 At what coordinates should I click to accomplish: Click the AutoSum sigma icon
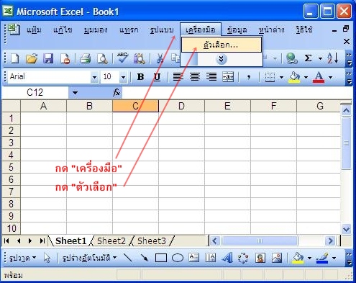click(x=309, y=58)
